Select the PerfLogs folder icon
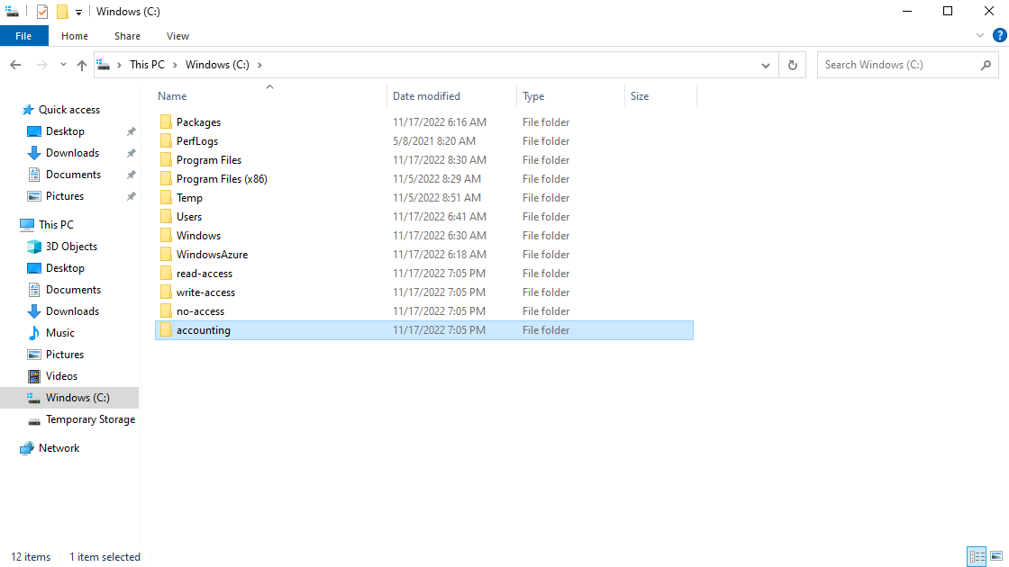The image size is (1009, 567). point(166,140)
